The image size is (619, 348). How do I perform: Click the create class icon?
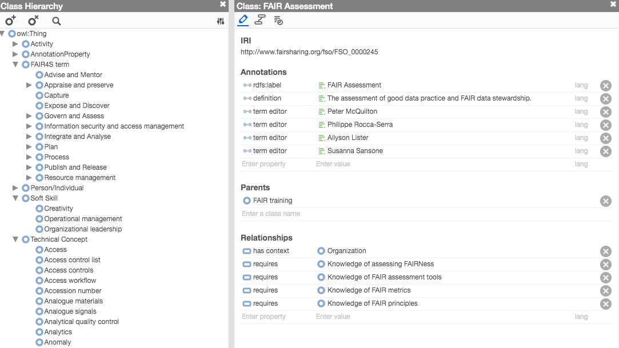pos(10,21)
